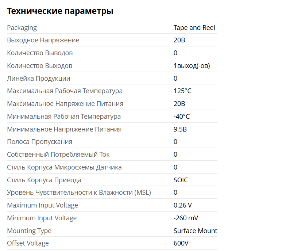Click the 'Технические параметры' heading
This screenshot has width=286, height=251.
(60, 11)
